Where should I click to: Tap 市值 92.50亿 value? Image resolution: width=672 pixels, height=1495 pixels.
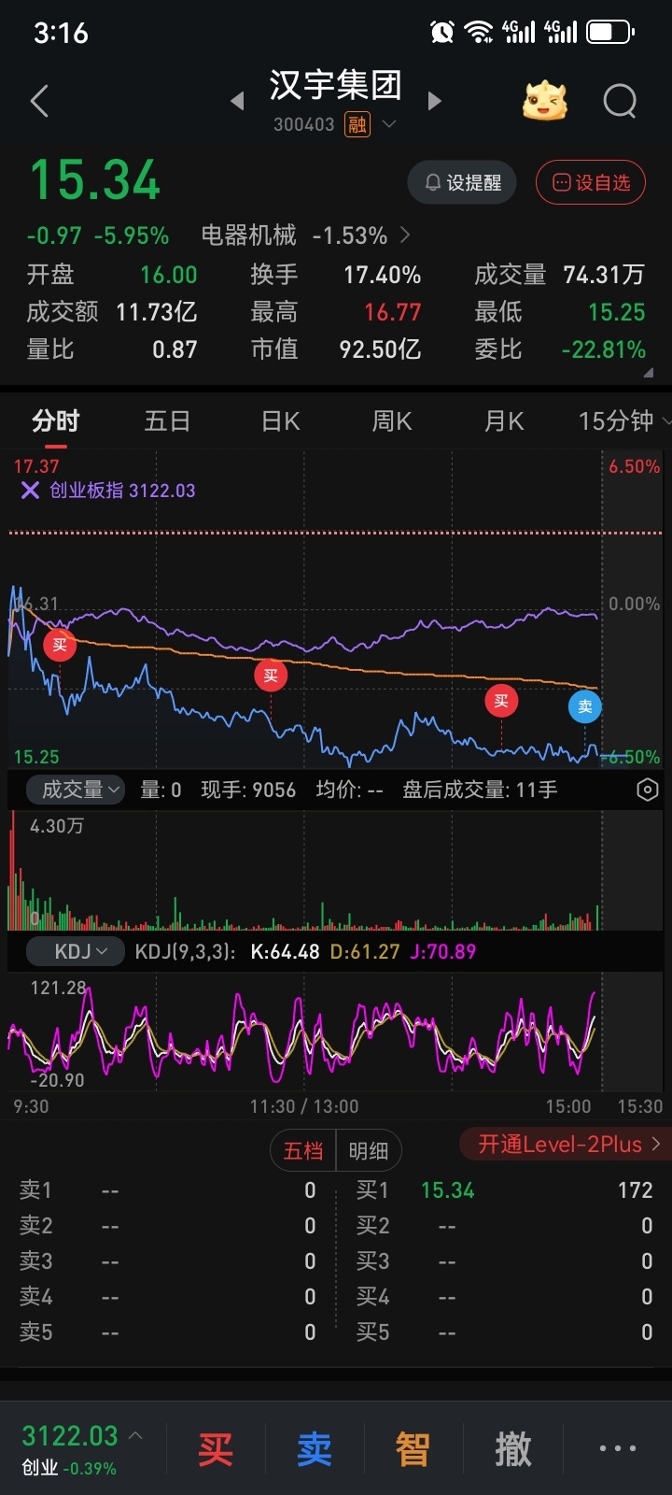pos(381,349)
